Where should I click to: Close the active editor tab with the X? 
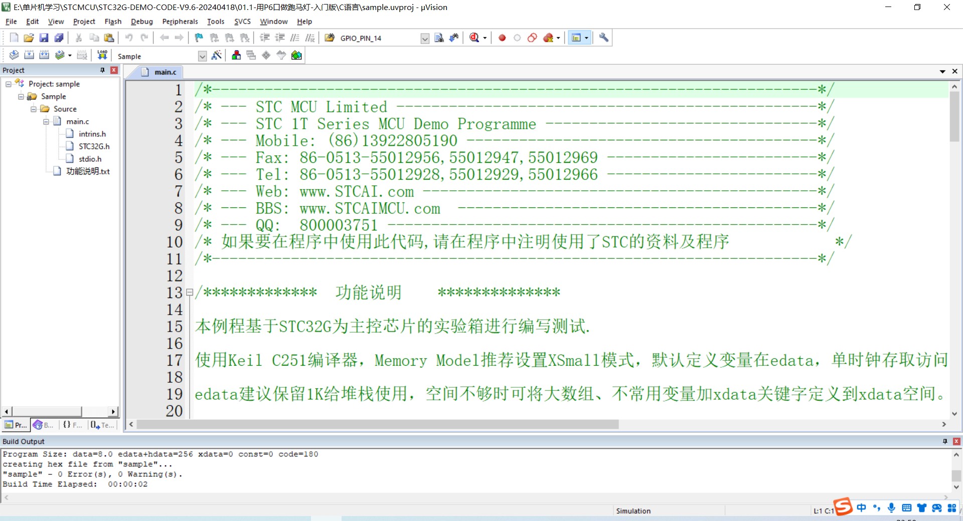[x=954, y=72]
